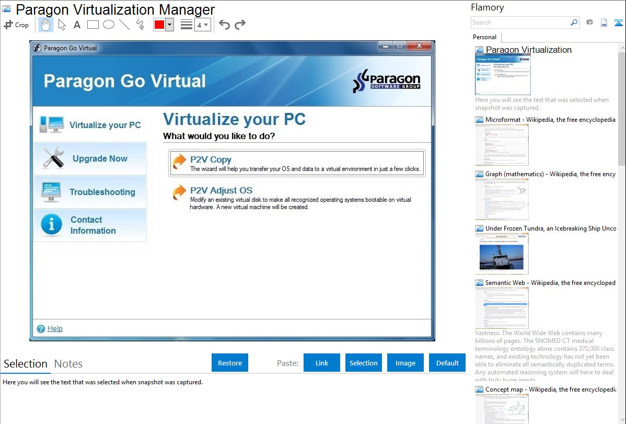
Task: Select the straight line tool
Action: (x=124, y=25)
